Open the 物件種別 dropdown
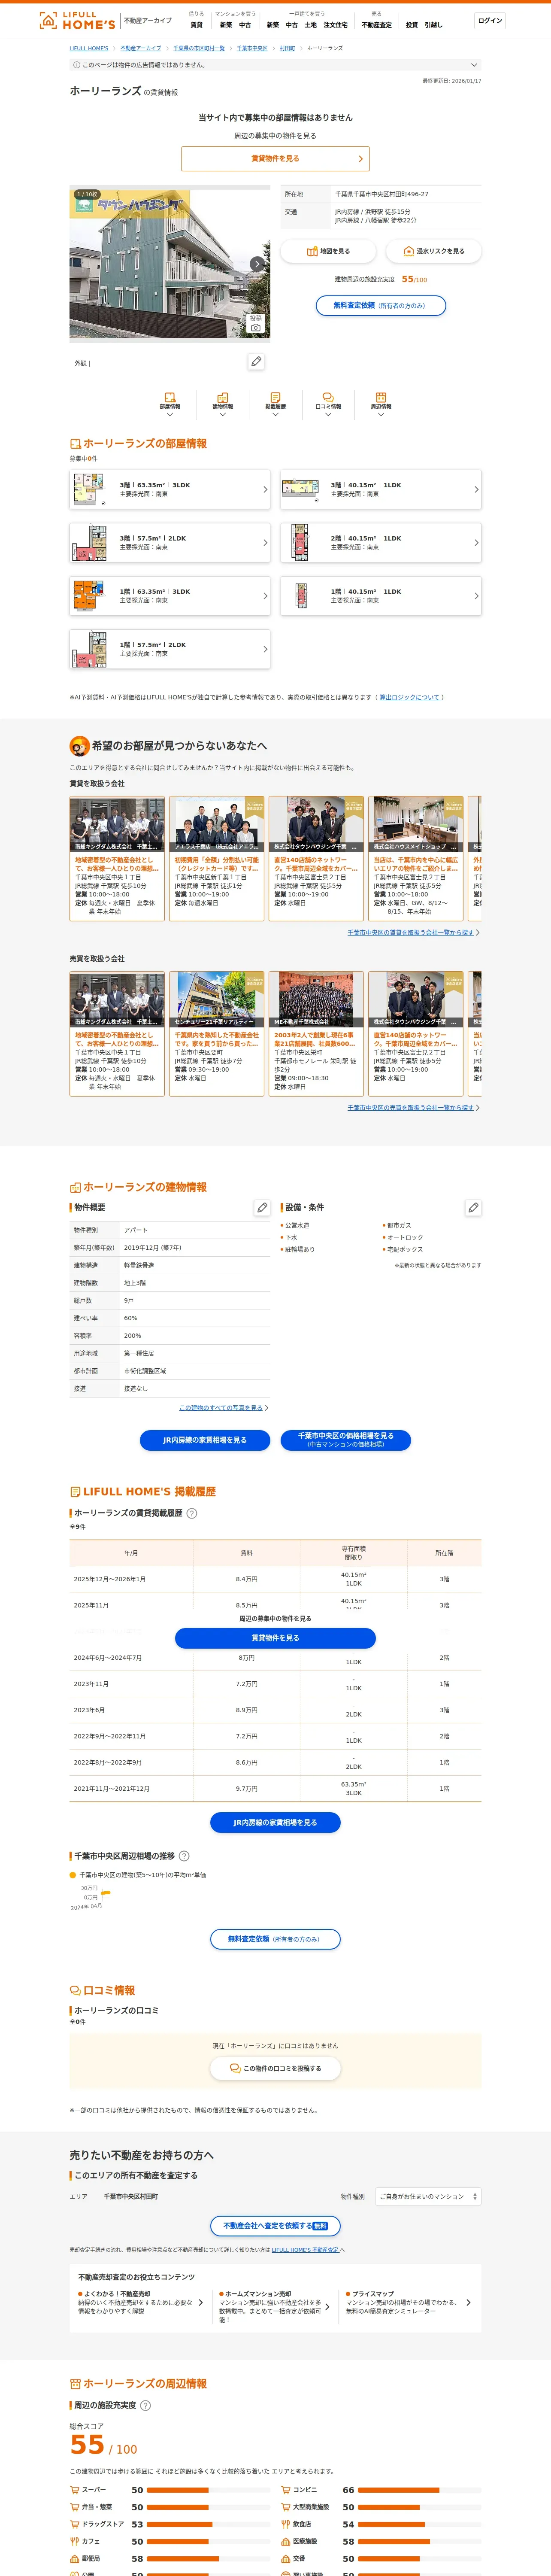This screenshot has width=551, height=2576. (x=428, y=2197)
